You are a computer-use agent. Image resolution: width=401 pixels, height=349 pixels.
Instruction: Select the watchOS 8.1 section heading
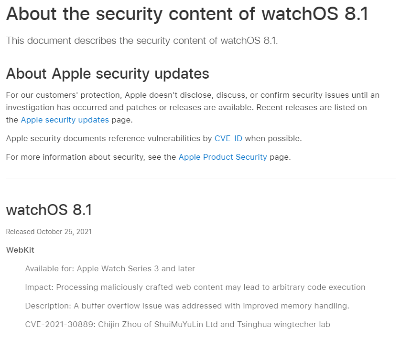point(49,210)
